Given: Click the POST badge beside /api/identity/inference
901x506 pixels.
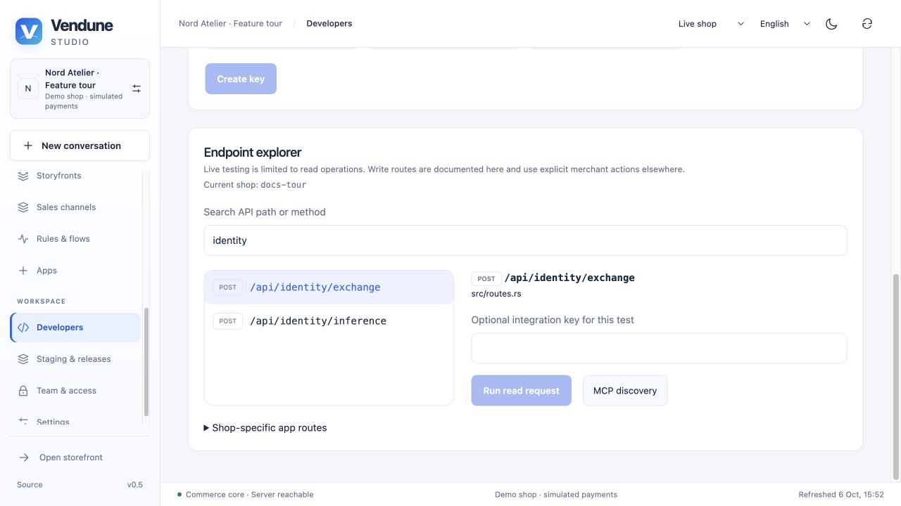Looking at the screenshot, I should pos(227,321).
